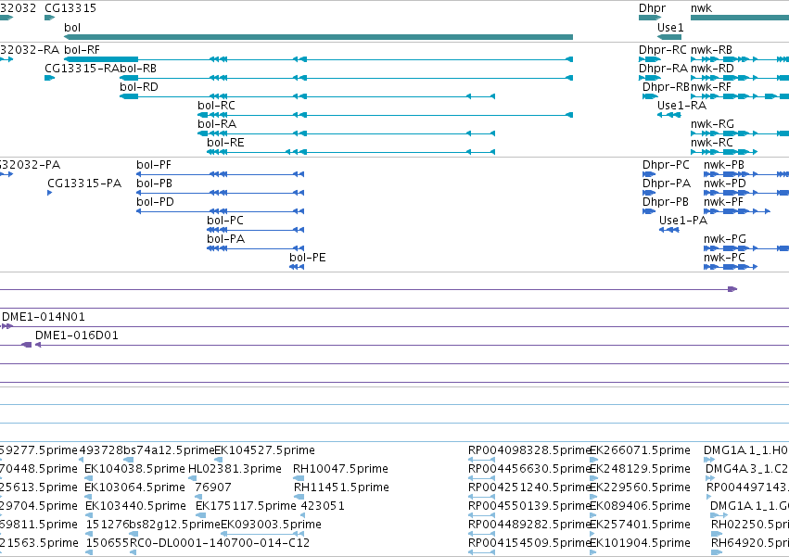The height and width of the screenshot is (557, 789).
Task: Click EST EK175117.5prime
Action: (246, 506)
